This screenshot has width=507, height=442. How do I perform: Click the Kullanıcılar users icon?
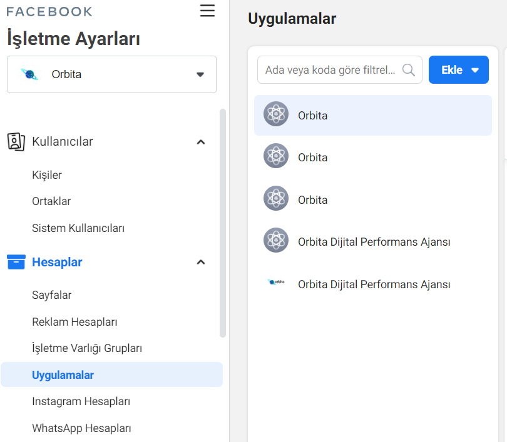[16, 142]
